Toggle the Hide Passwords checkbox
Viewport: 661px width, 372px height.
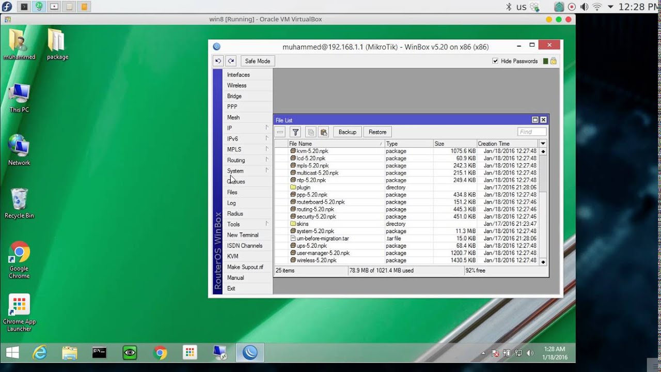coord(495,61)
